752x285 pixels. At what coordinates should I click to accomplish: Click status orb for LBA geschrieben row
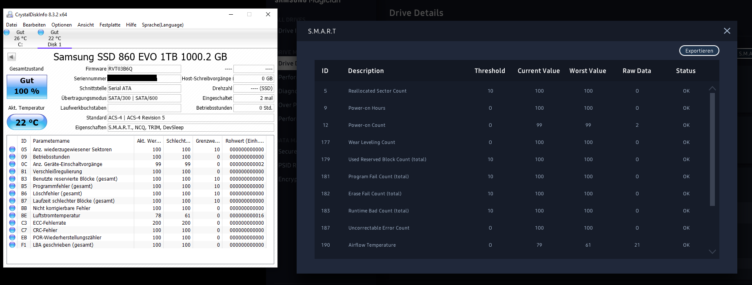[12, 245]
